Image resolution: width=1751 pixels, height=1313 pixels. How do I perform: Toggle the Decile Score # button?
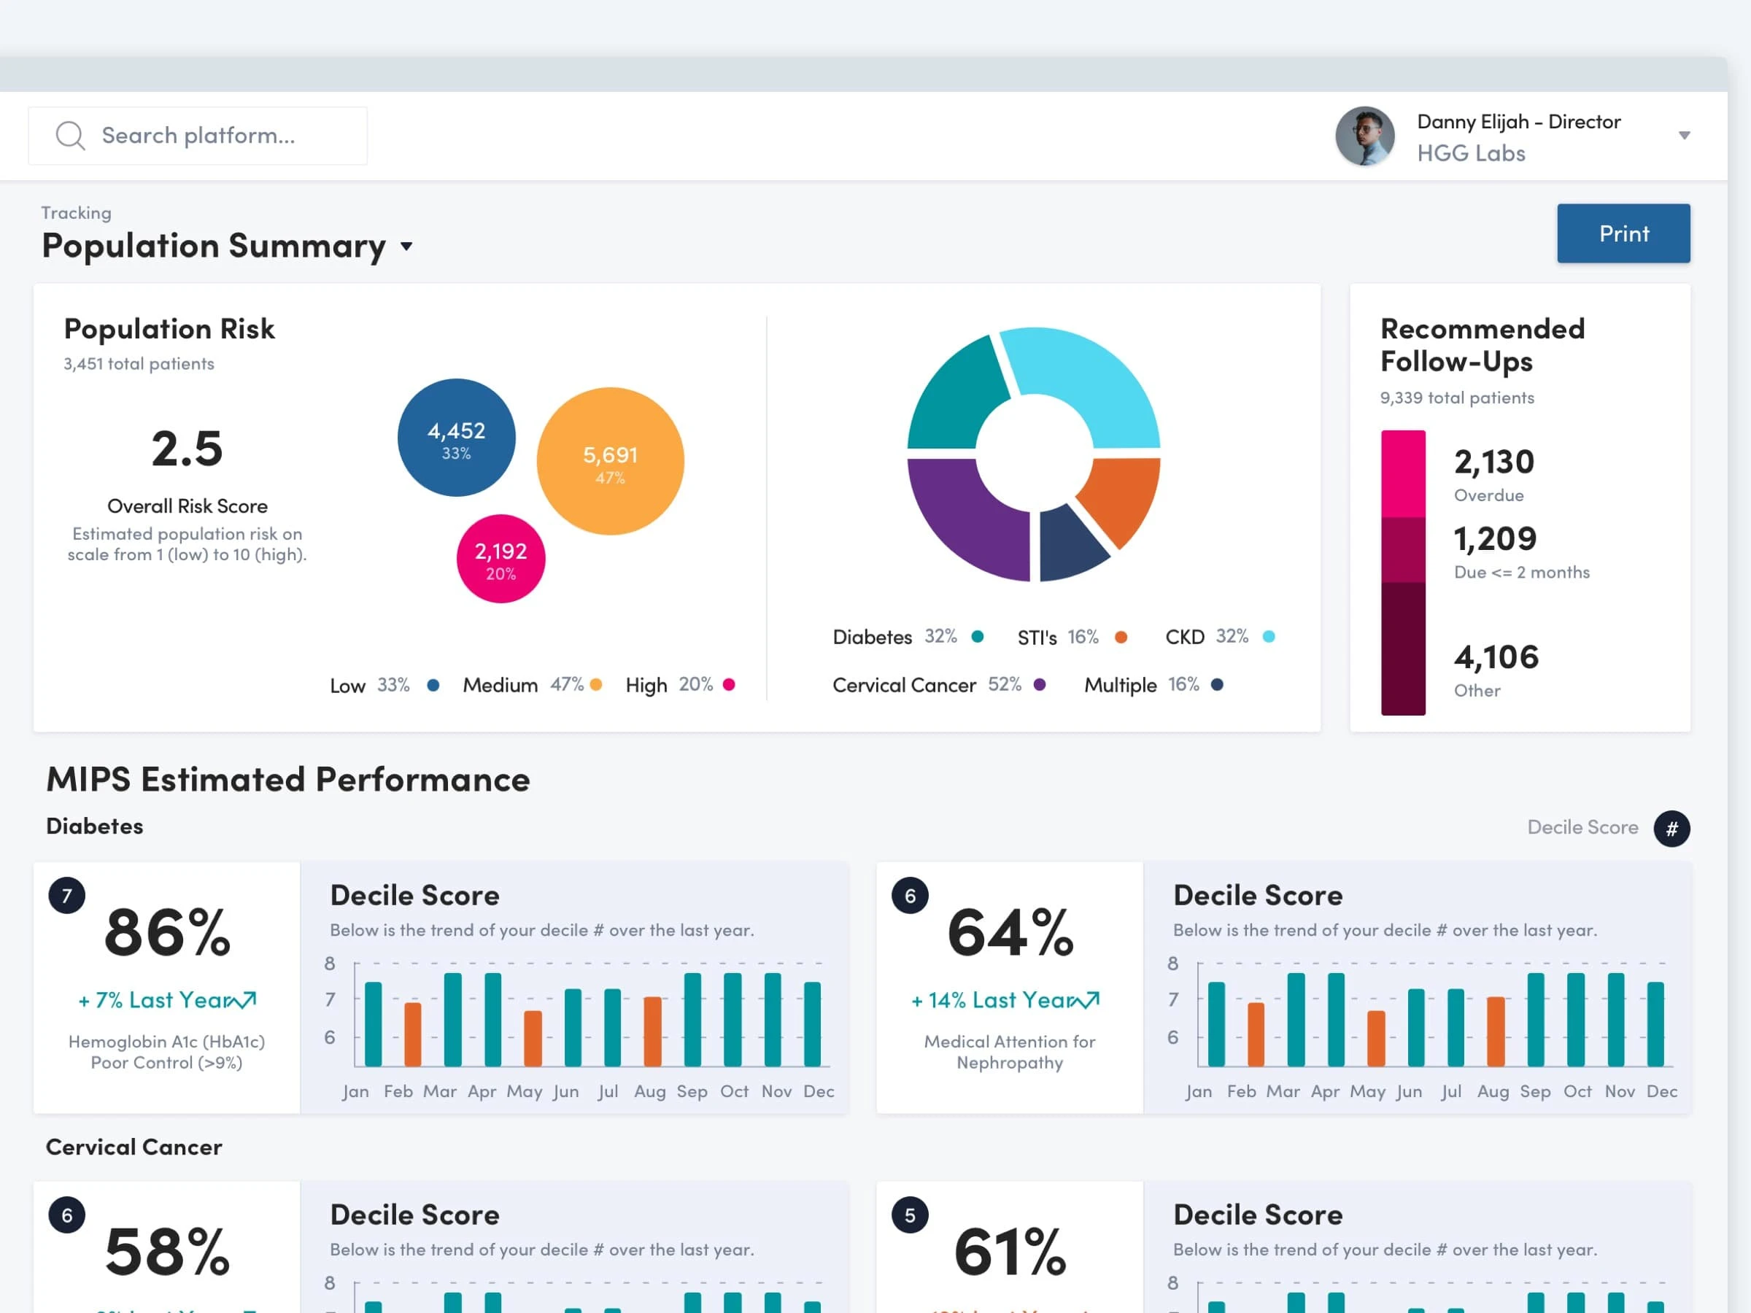pyautogui.click(x=1672, y=829)
